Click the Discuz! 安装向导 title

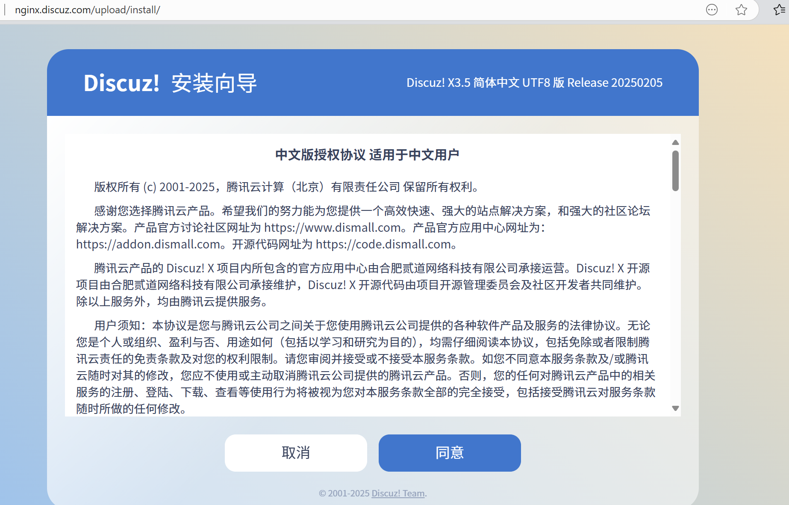170,83
